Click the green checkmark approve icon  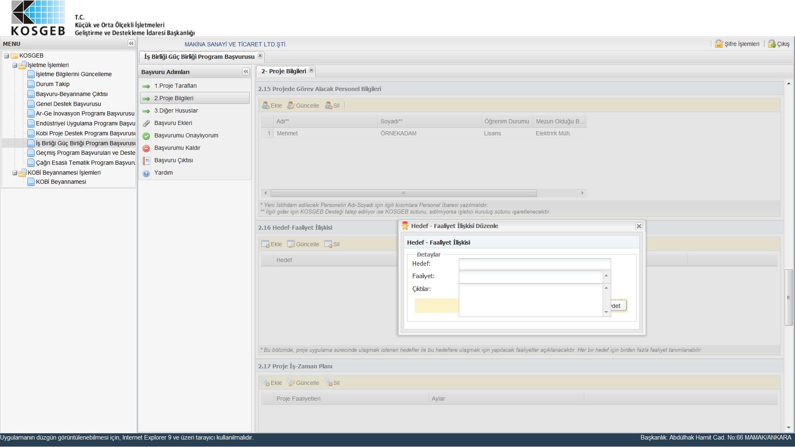click(146, 136)
